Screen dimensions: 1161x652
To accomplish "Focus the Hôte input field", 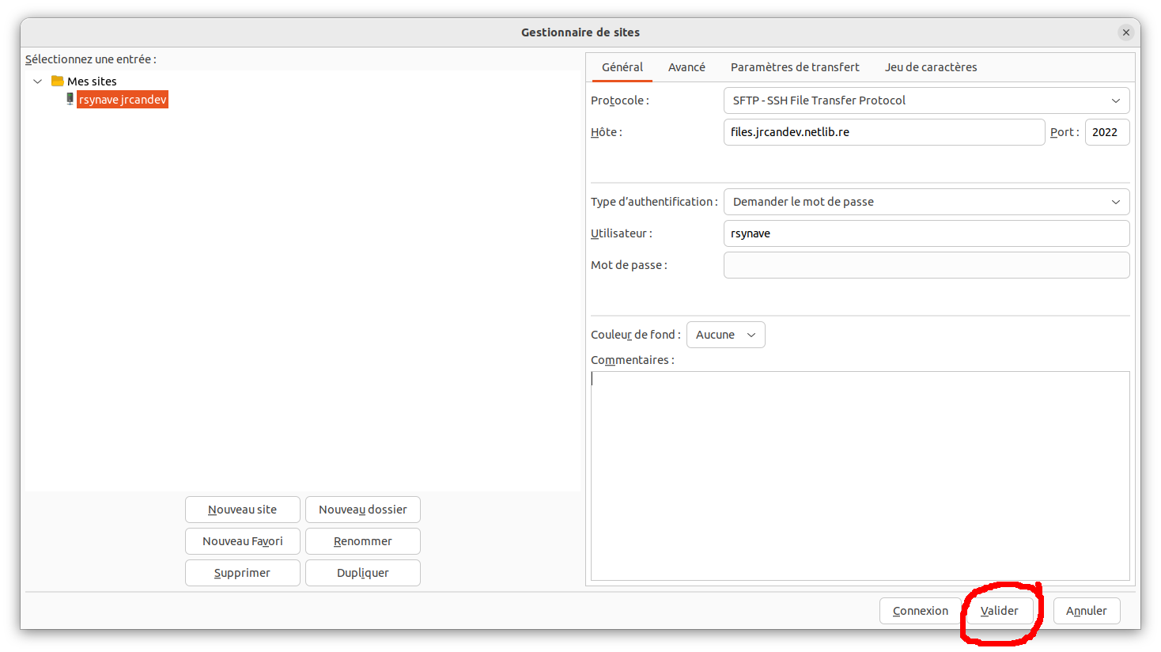I will (883, 132).
